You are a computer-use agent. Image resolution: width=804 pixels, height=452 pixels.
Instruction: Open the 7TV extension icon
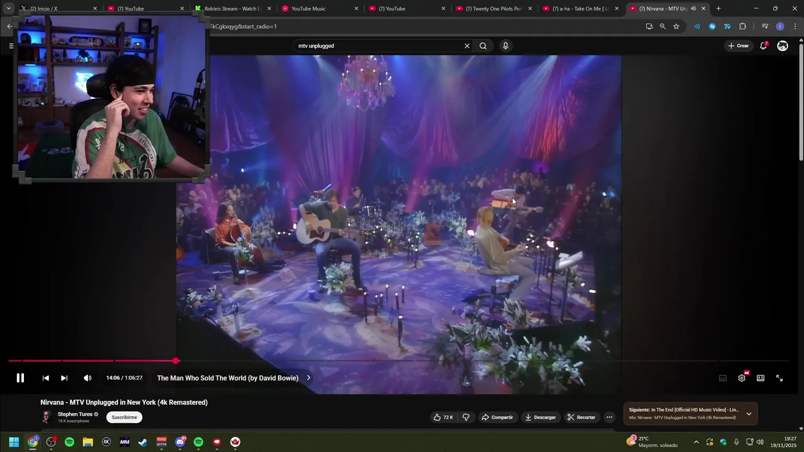pyautogui.click(x=727, y=26)
